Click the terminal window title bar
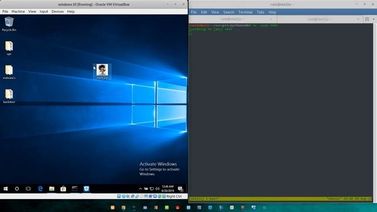The height and width of the screenshot is (212, 377). tap(283, 4)
